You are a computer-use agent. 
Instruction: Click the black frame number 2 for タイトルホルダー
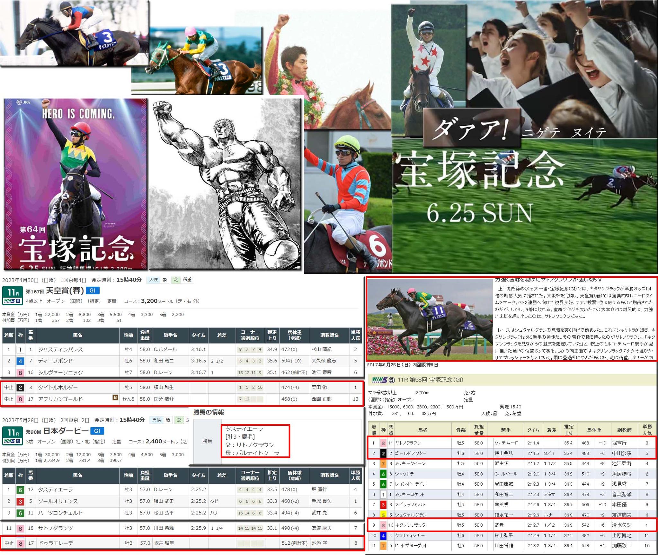(x=20, y=388)
